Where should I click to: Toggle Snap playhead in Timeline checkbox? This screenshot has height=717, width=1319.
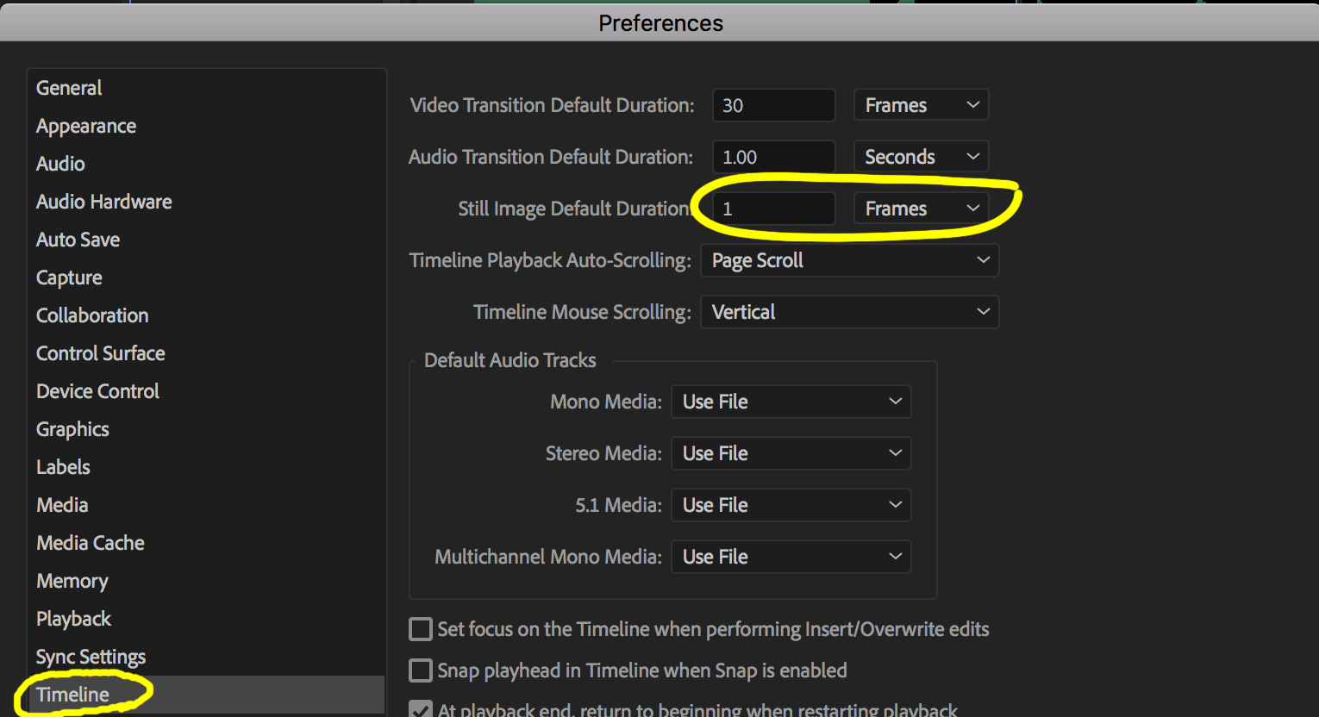(x=421, y=670)
